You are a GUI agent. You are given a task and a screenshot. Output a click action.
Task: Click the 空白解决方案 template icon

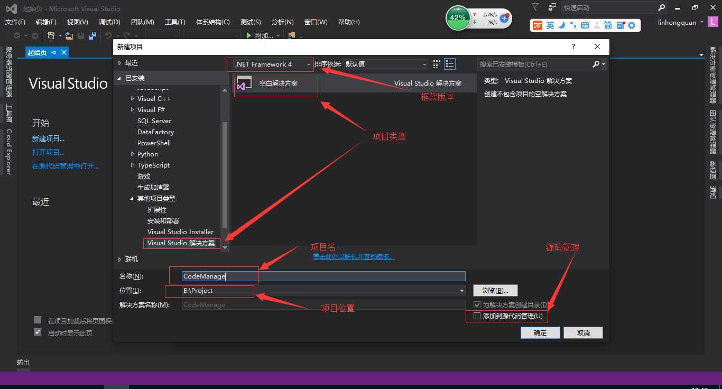(x=244, y=83)
